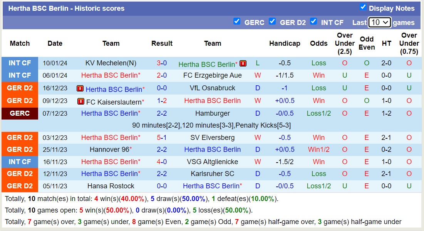Viewport: 424px width, 231px height.
Task: Click the red card icon beside Hertha in VfL Osnabruck match
Action: pos(80,88)
